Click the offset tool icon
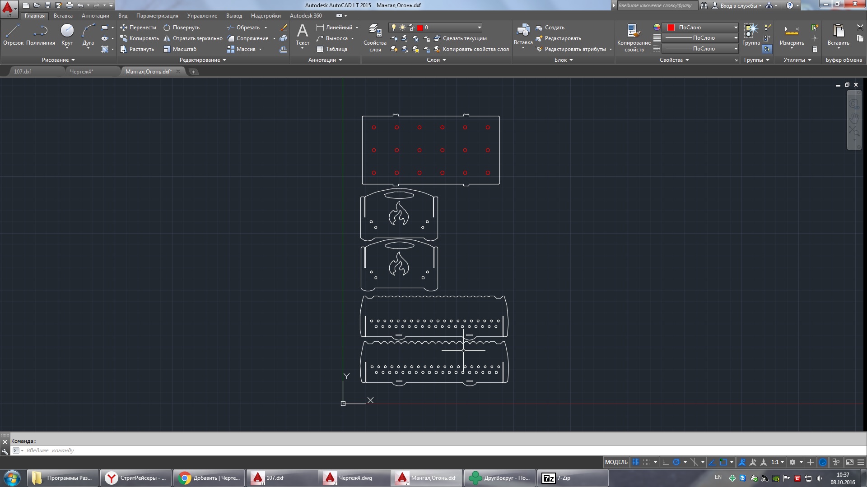The image size is (867, 487). point(283,49)
